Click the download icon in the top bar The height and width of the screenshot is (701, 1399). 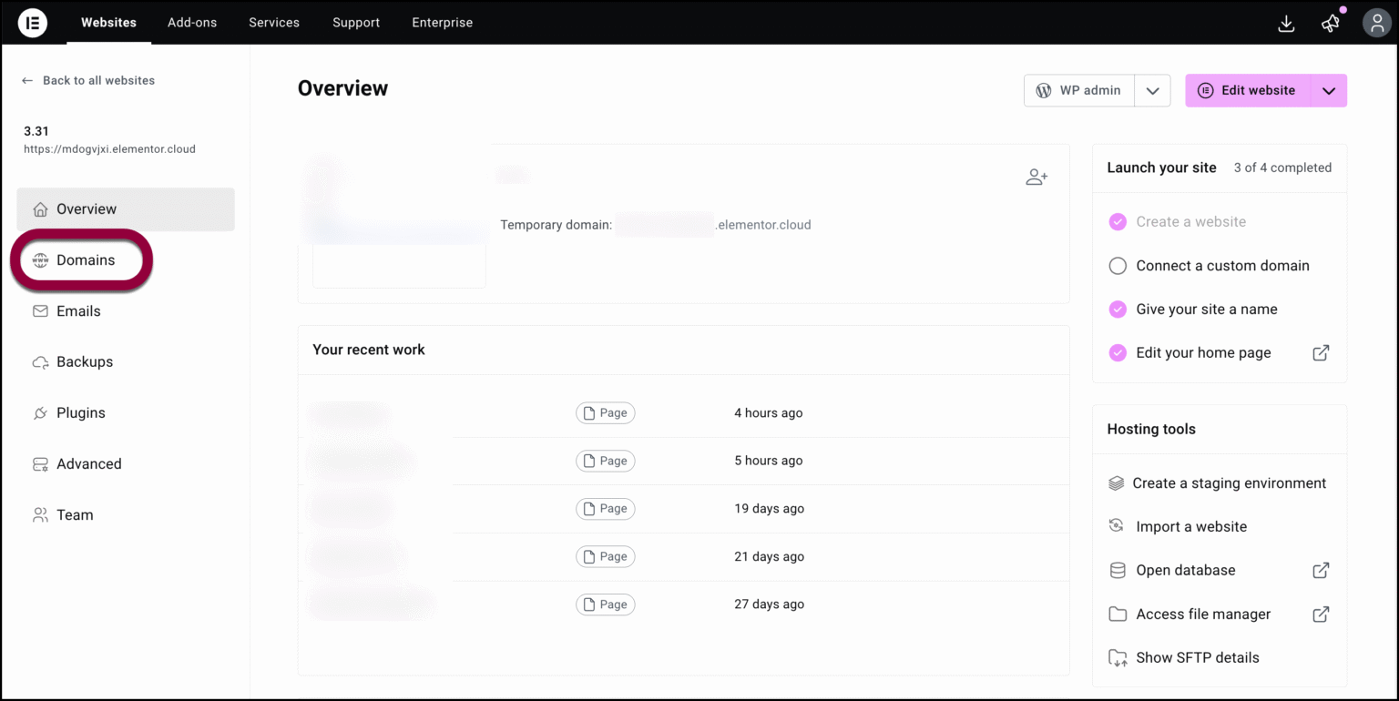[x=1286, y=24]
